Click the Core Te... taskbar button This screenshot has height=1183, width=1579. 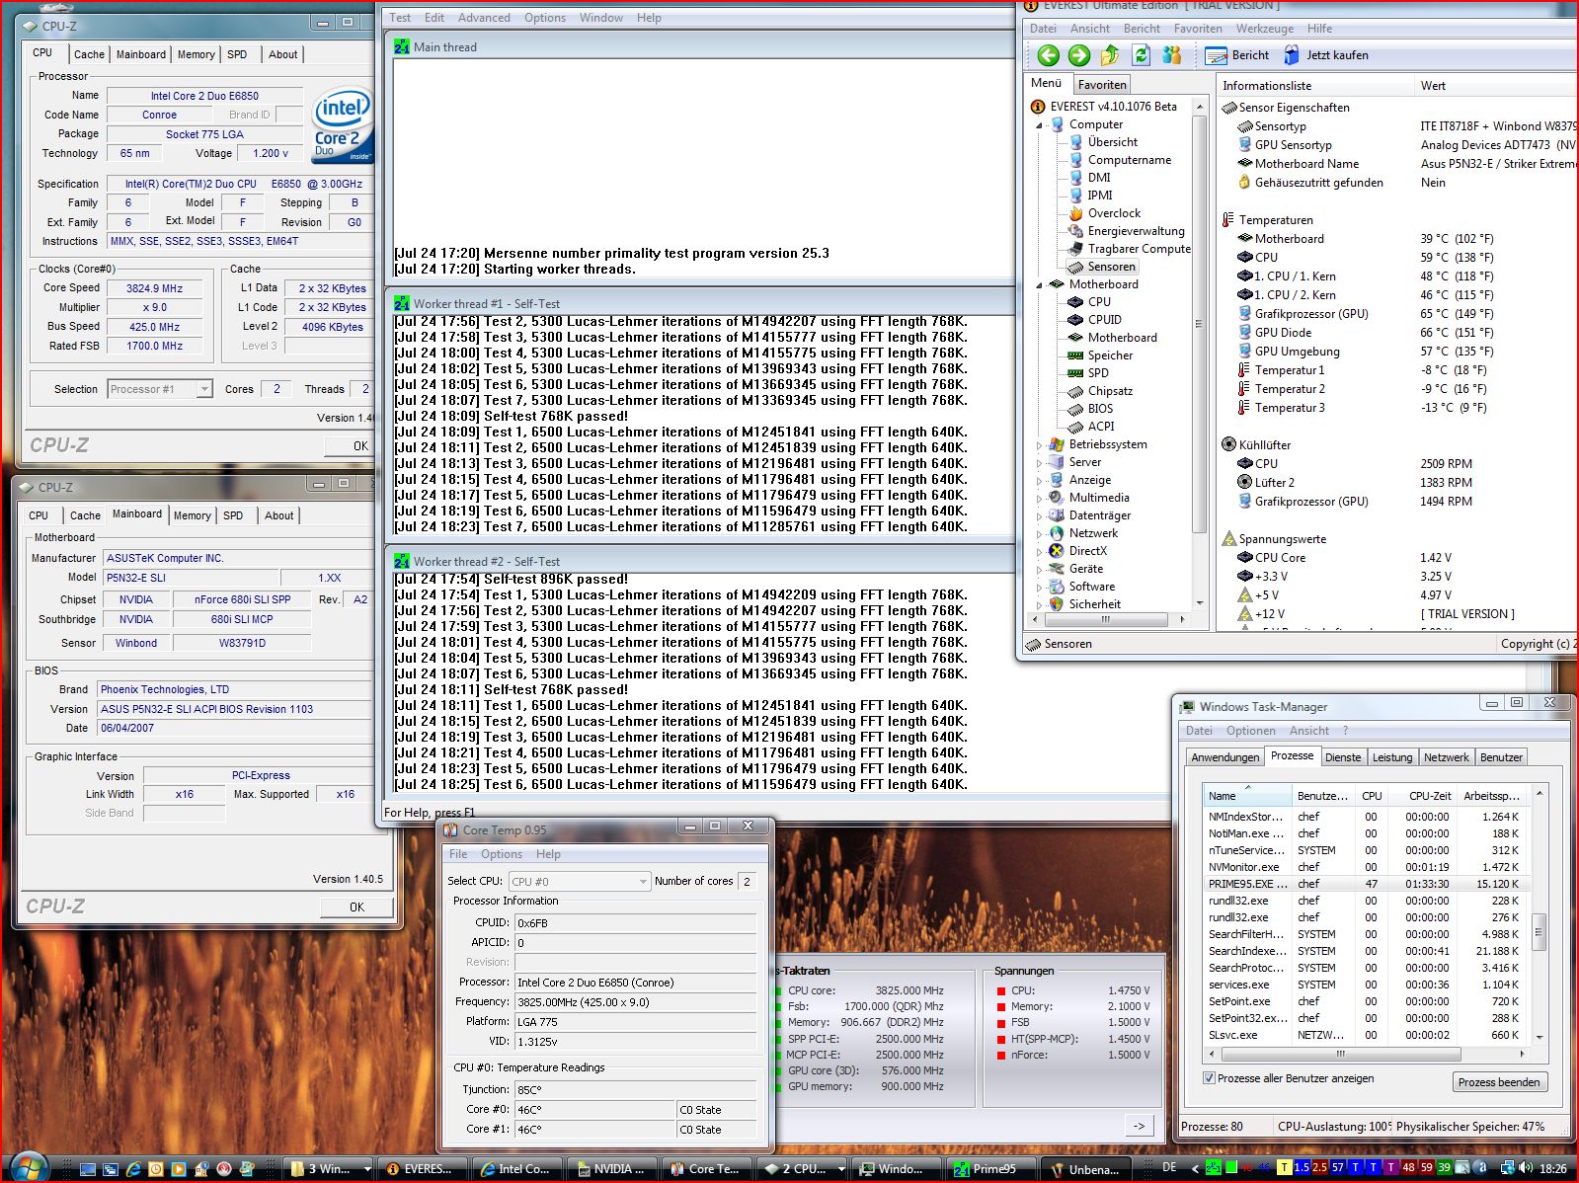coord(707,1169)
